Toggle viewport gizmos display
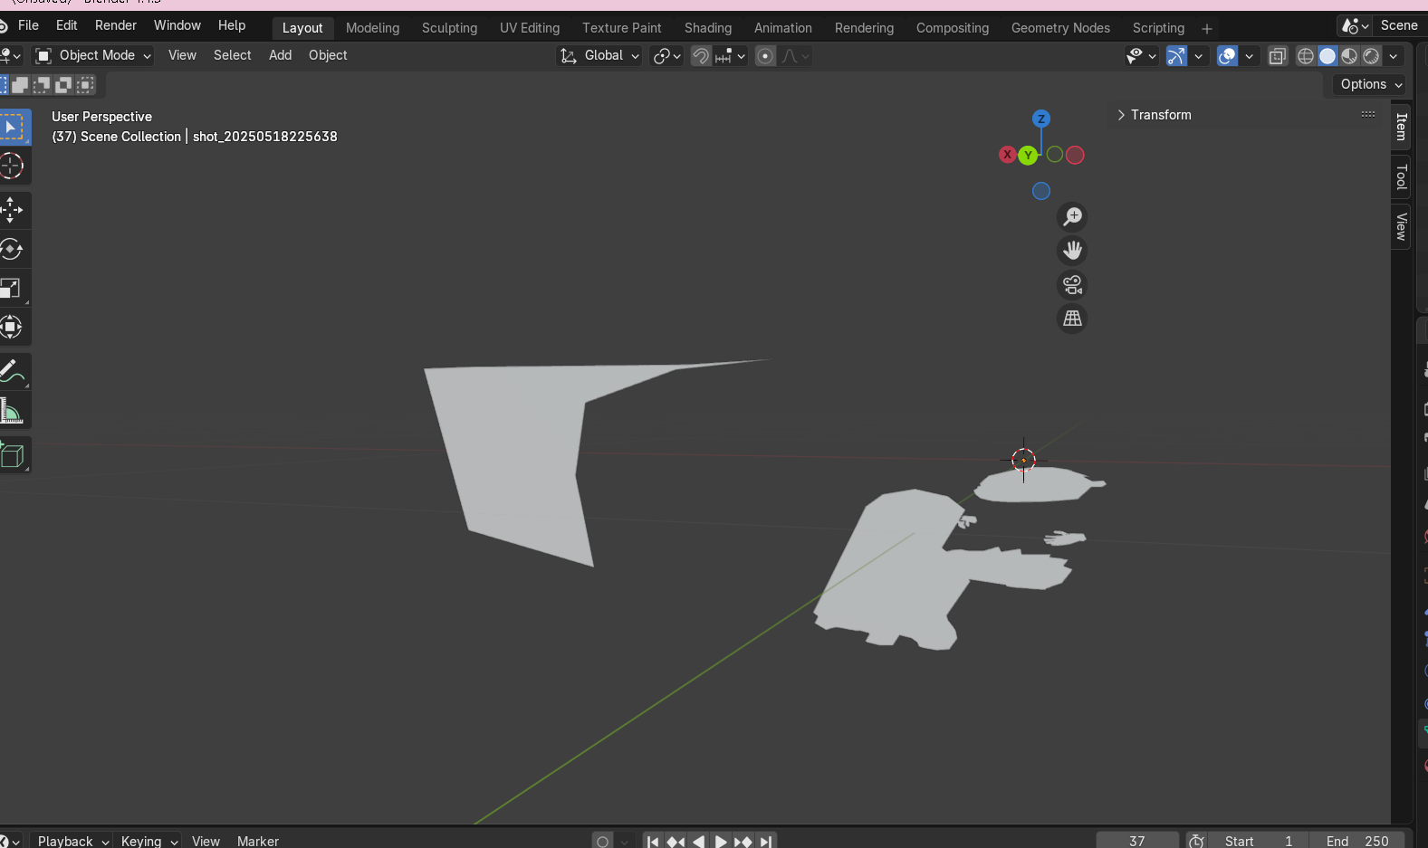Viewport: 1428px width, 848px height. pyautogui.click(x=1176, y=56)
